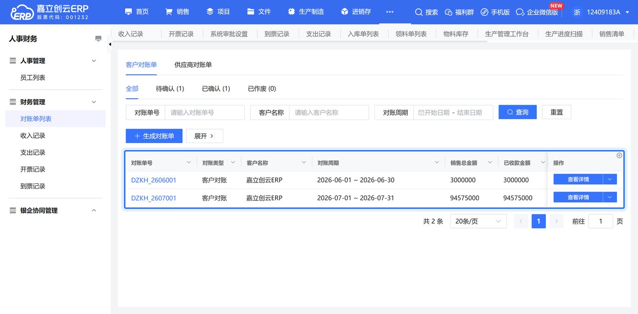Focus the 前往 page number input
The height and width of the screenshot is (314, 638).
(x=601, y=221)
